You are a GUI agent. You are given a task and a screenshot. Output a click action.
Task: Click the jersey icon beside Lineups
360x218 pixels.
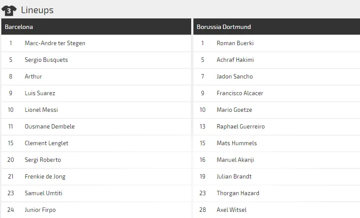(x=9, y=10)
